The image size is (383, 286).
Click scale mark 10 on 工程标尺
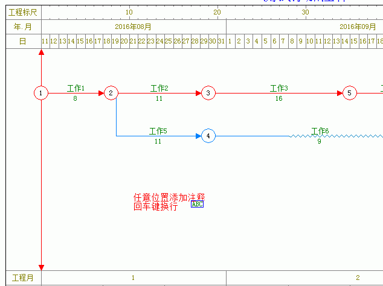tap(129, 12)
